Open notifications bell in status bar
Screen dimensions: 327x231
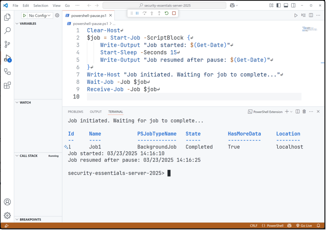(x=318, y=226)
